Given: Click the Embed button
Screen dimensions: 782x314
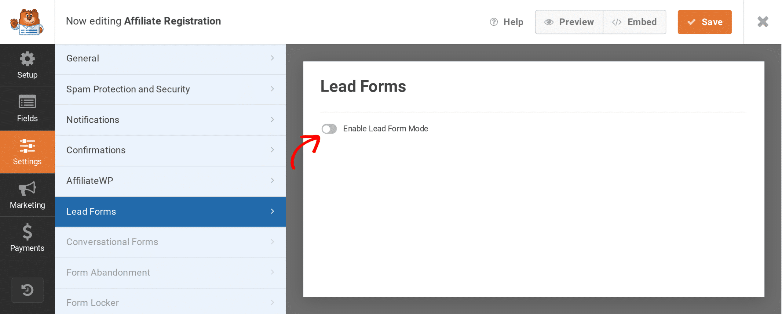Looking at the screenshot, I should pyautogui.click(x=634, y=22).
